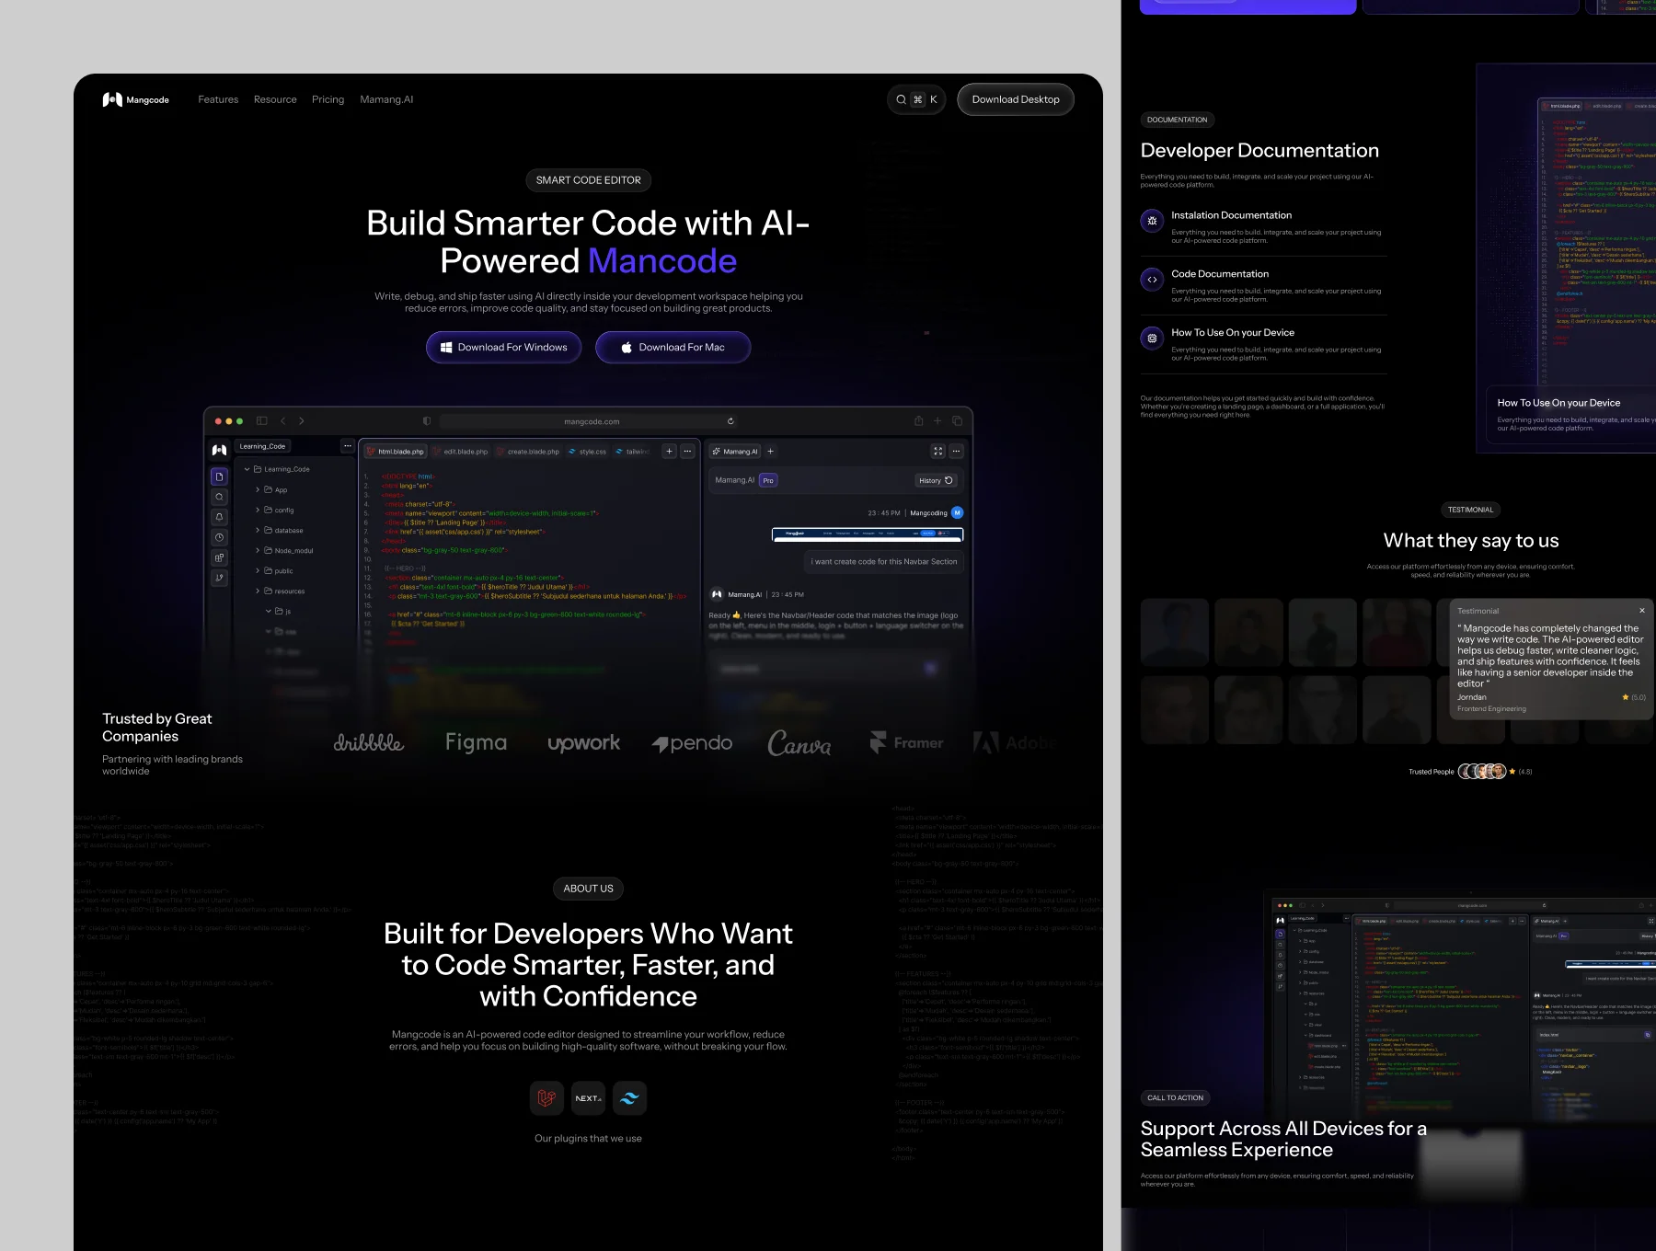1656x1251 pixels.
Task: Open the source control branch icon in sidebar
Action: [219, 578]
